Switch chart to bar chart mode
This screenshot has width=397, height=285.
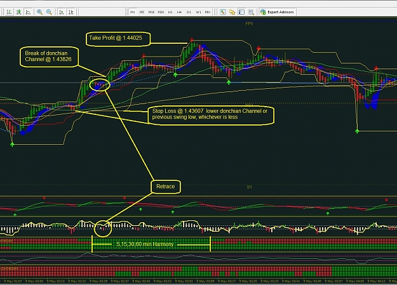pyautogui.click(x=9, y=12)
